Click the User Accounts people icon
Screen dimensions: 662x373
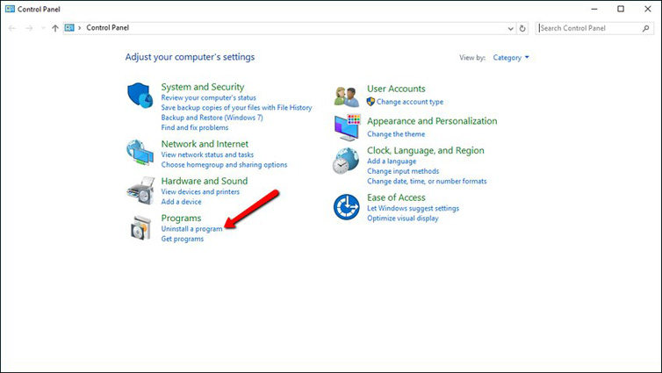point(347,95)
